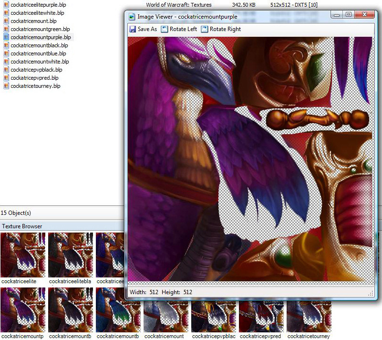The image size is (382, 340).
Task: Click the purple cockatrice texture in the viewer
Action: (x=250, y=159)
